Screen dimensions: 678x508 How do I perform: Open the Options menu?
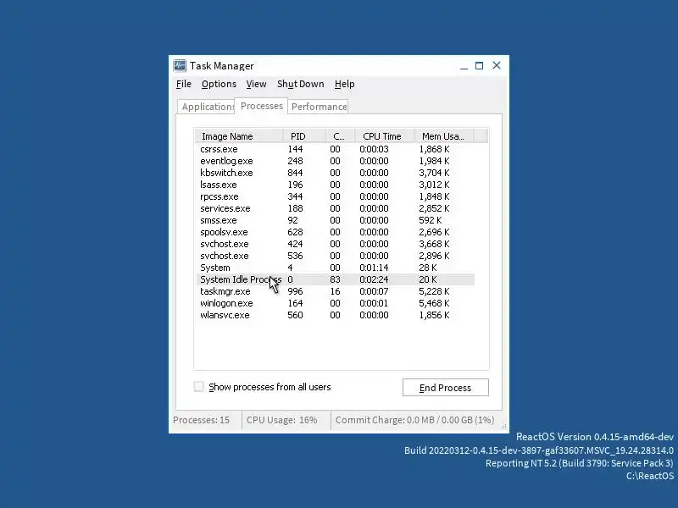tap(219, 84)
